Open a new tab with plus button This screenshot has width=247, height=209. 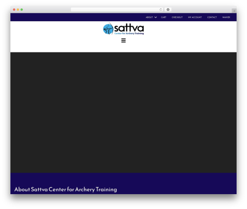click(x=234, y=11)
